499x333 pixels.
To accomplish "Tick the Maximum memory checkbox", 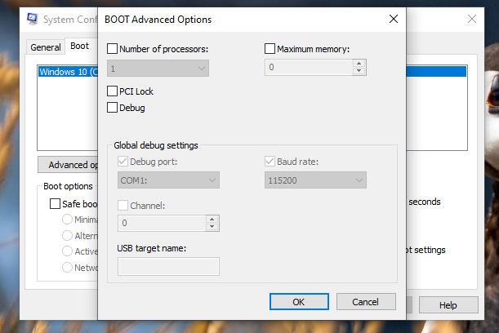I will point(270,49).
